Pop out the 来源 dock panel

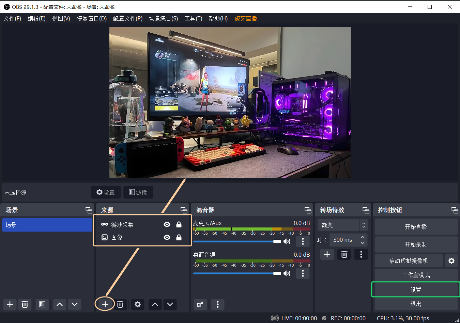tap(184, 210)
